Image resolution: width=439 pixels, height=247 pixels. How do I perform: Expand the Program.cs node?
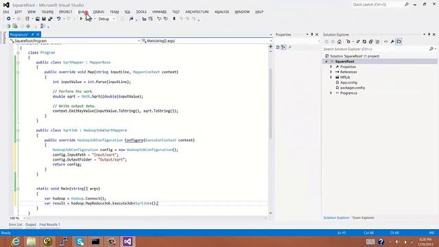pos(331,93)
